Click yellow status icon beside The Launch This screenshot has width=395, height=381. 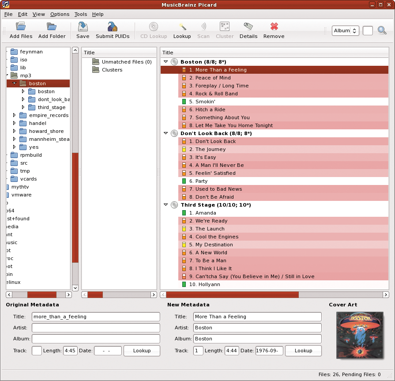click(x=184, y=229)
